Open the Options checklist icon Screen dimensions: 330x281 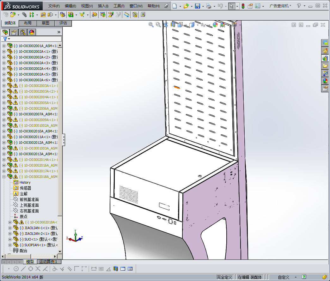pos(258,6)
